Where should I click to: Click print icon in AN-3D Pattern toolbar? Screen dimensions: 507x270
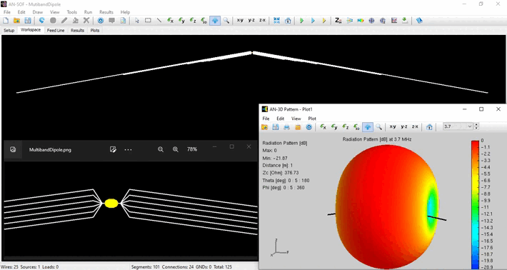tap(286, 127)
